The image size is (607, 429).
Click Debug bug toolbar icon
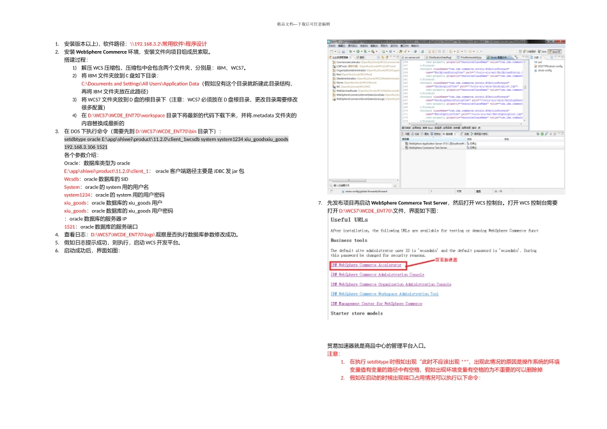pos(351,52)
